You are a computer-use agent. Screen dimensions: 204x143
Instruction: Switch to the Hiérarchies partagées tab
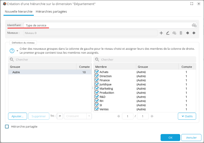point(51,12)
